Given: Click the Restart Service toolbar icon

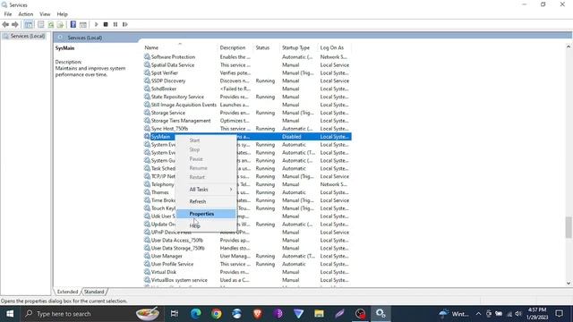Looking at the screenshot, I should tap(125, 24).
